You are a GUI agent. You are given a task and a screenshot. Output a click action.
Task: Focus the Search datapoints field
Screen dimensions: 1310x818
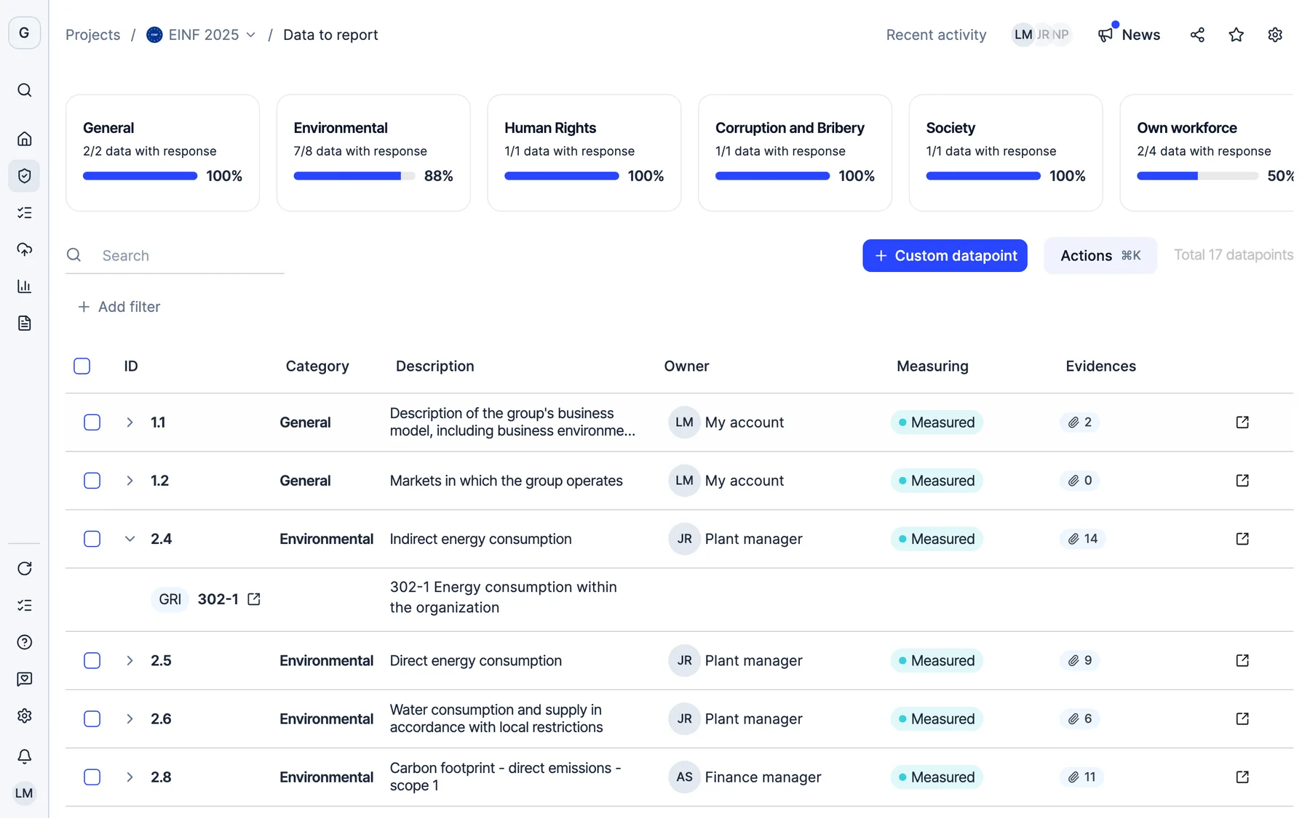175,255
